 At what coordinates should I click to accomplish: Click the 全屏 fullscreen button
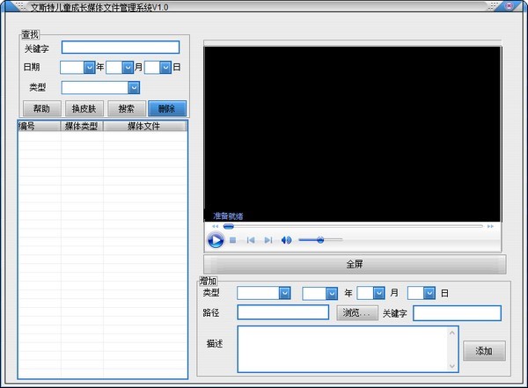point(355,264)
